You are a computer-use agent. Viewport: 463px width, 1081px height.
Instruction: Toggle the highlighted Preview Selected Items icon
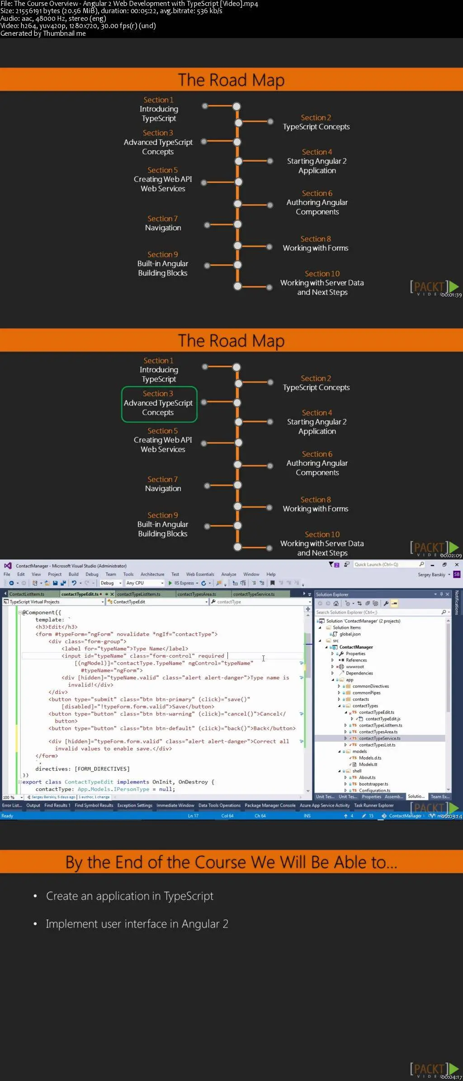394,603
